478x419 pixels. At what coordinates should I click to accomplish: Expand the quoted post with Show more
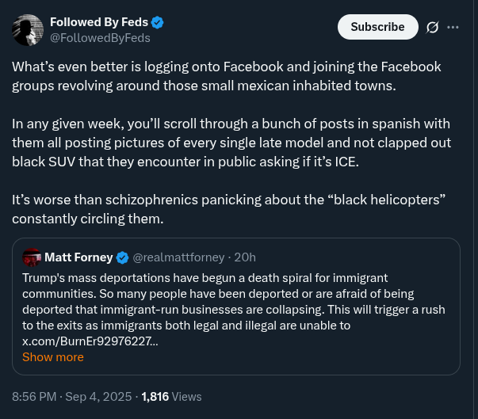point(52,357)
